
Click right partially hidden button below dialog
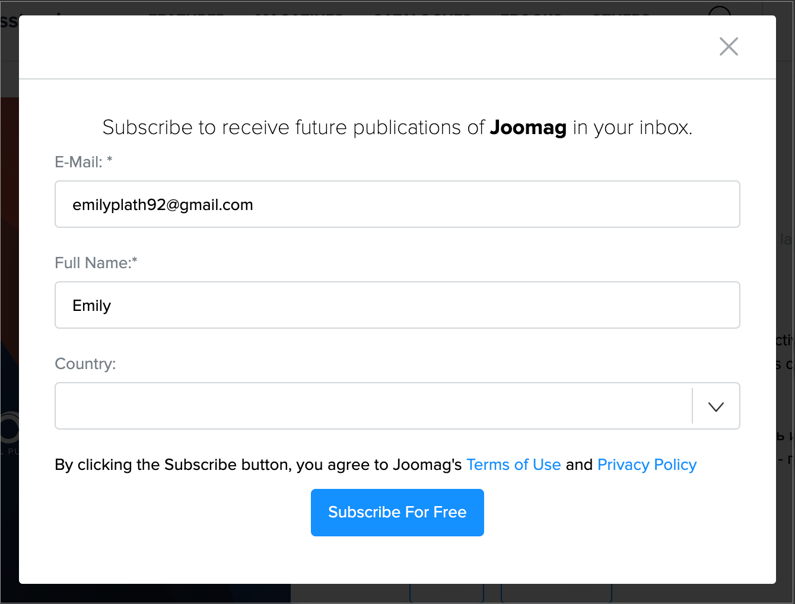pyautogui.click(x=556, y=593)
